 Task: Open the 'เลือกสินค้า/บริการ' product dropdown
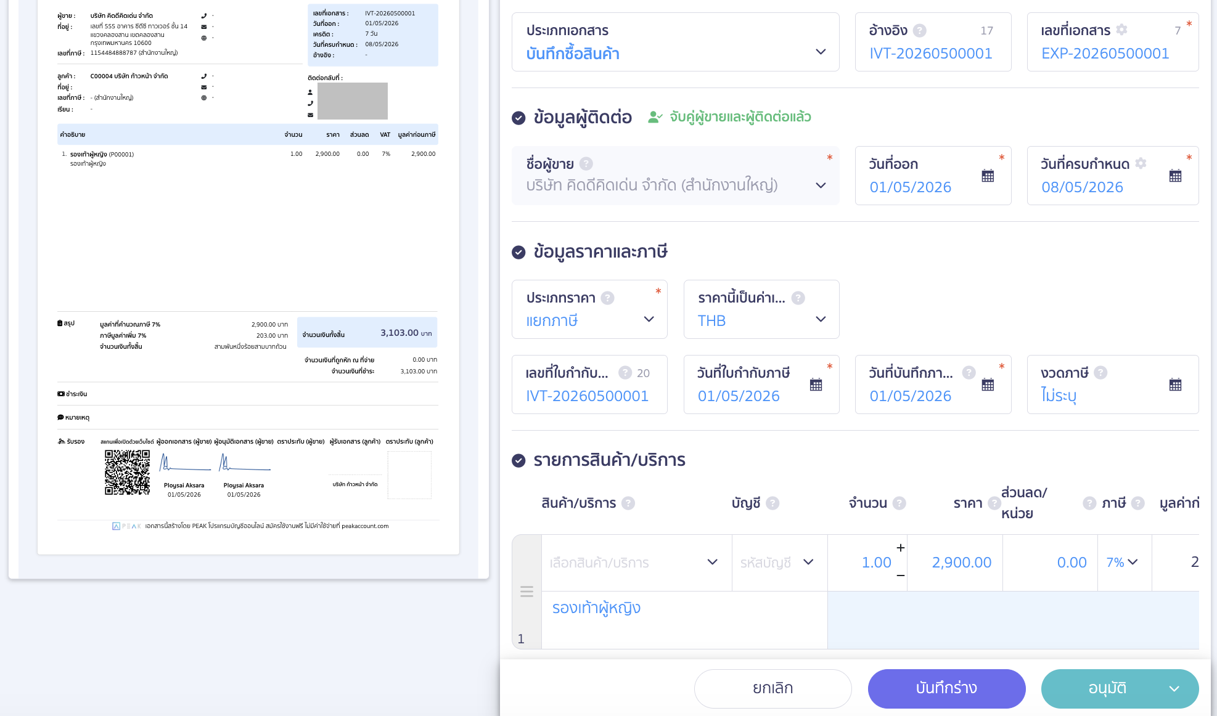coord(636,563)
